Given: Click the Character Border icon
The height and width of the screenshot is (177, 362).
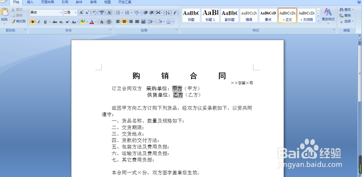Looking at the screenshot, I should [x=109, y=12].
